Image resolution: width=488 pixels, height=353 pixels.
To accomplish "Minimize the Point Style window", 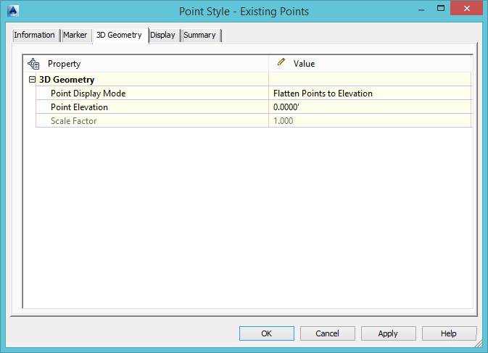I will [421, 10].
